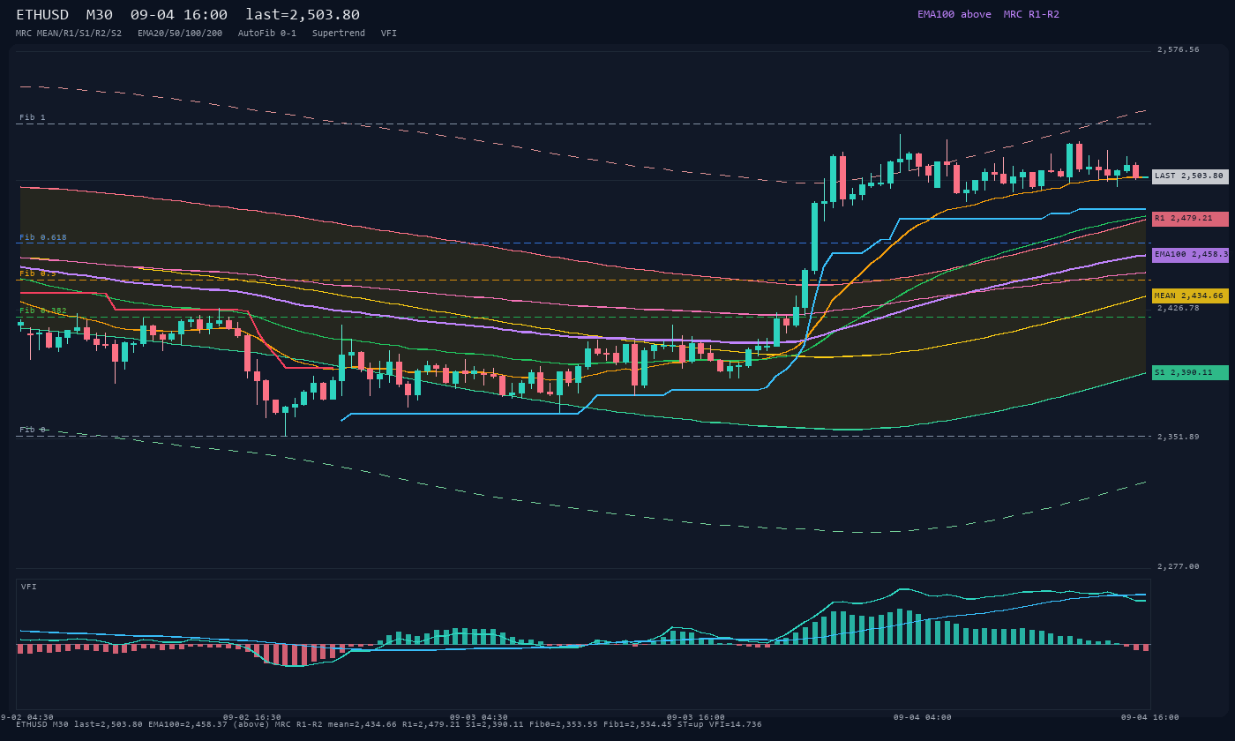Image resolution: width=1235 pixels, height=741 pixels.
Task: Select the MEAN 2,434.66 yellow tag
Action: click(x=1190, y=296)
